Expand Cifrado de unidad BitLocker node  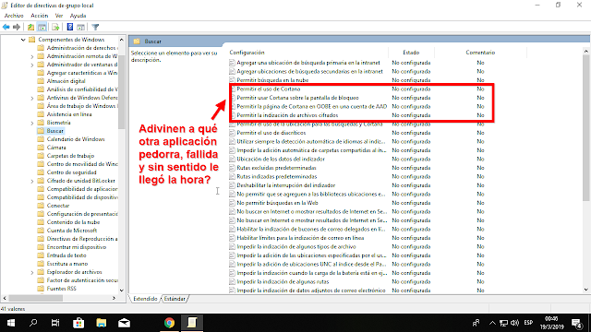[31, 181]
